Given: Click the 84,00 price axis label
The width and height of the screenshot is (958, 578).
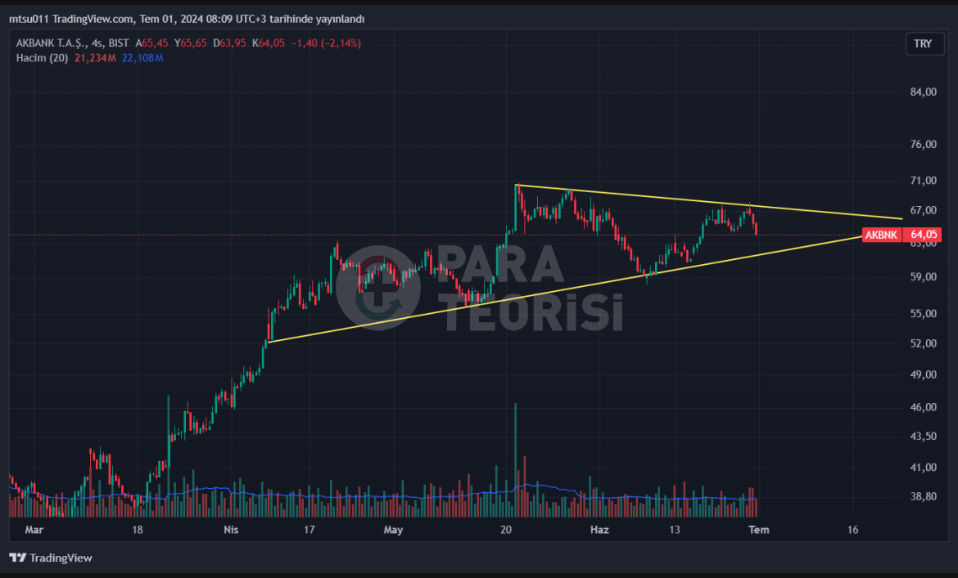Looking at the screenshot, I should (923, 92).
